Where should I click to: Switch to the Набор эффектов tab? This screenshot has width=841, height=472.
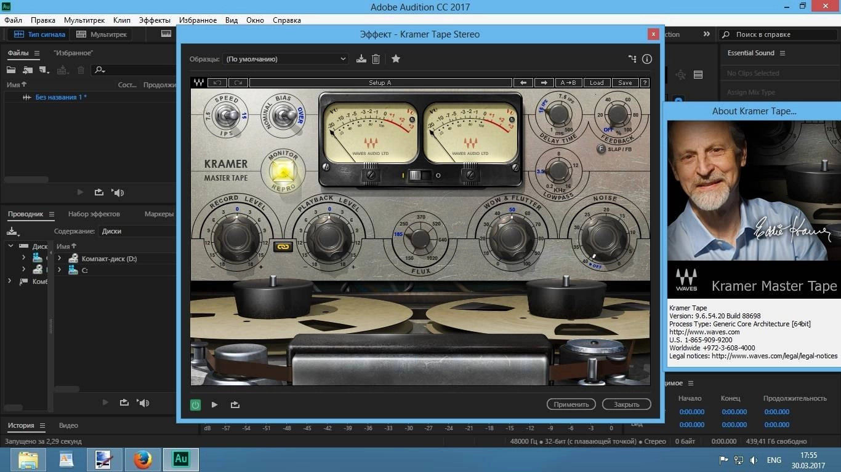pos(94,214)
